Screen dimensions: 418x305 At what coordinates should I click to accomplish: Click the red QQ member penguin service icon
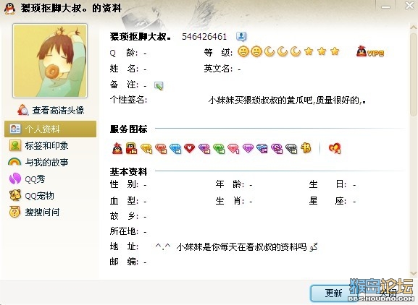pyautogui.click(x=117, y=148)
